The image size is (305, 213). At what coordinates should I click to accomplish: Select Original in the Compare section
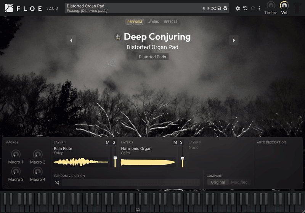coord(218,182)
